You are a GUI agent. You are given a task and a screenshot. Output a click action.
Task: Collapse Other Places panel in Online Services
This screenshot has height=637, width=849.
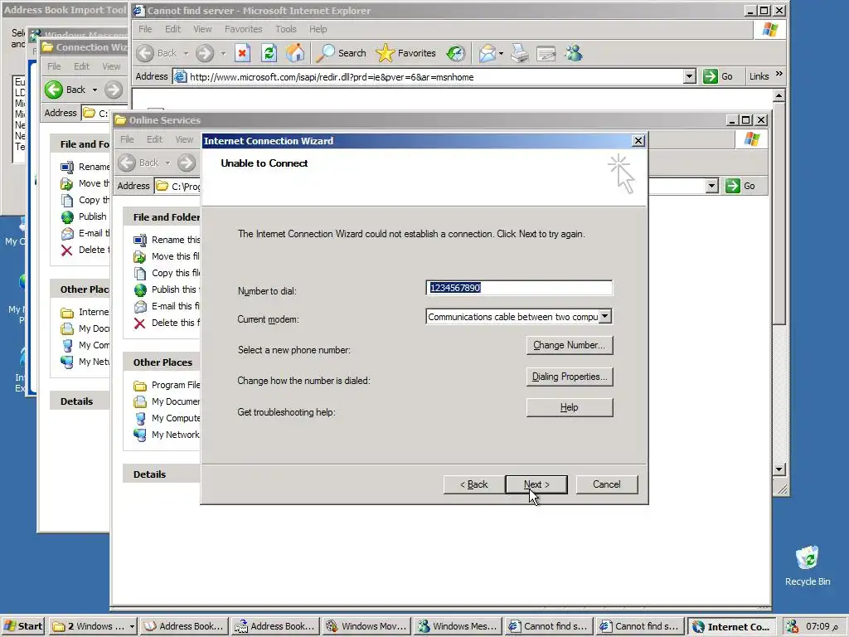163,362
